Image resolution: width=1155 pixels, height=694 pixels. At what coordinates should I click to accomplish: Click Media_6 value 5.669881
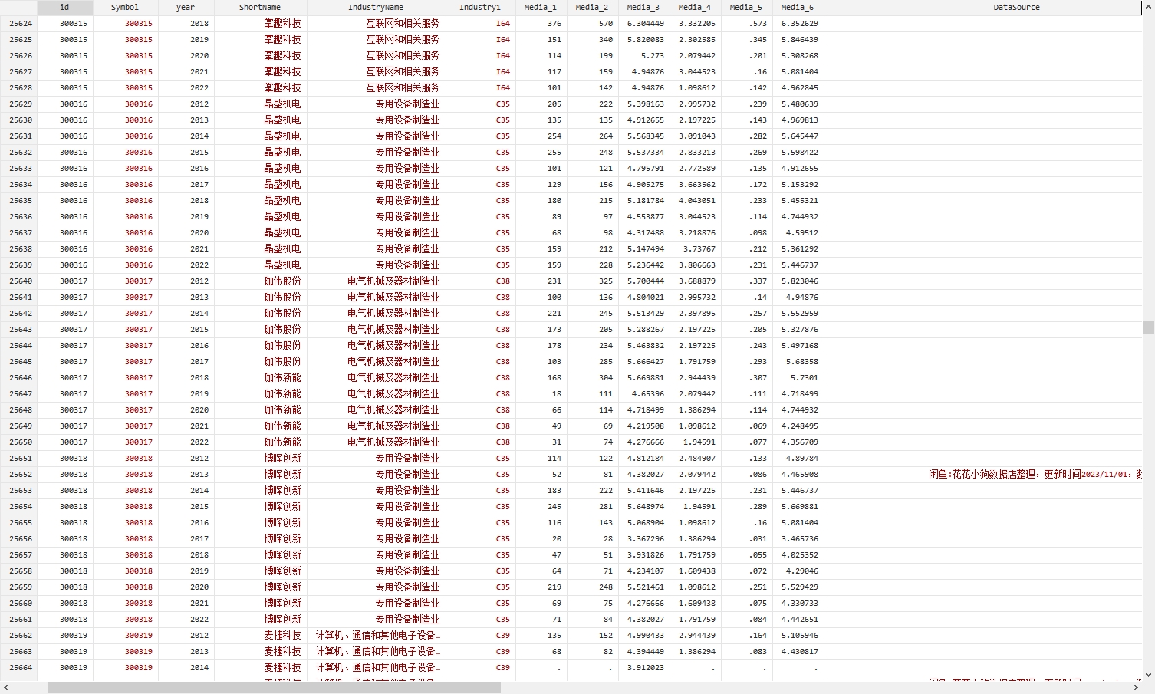[799, 507]
